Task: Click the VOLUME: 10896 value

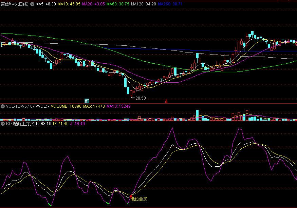Action: 66,106
